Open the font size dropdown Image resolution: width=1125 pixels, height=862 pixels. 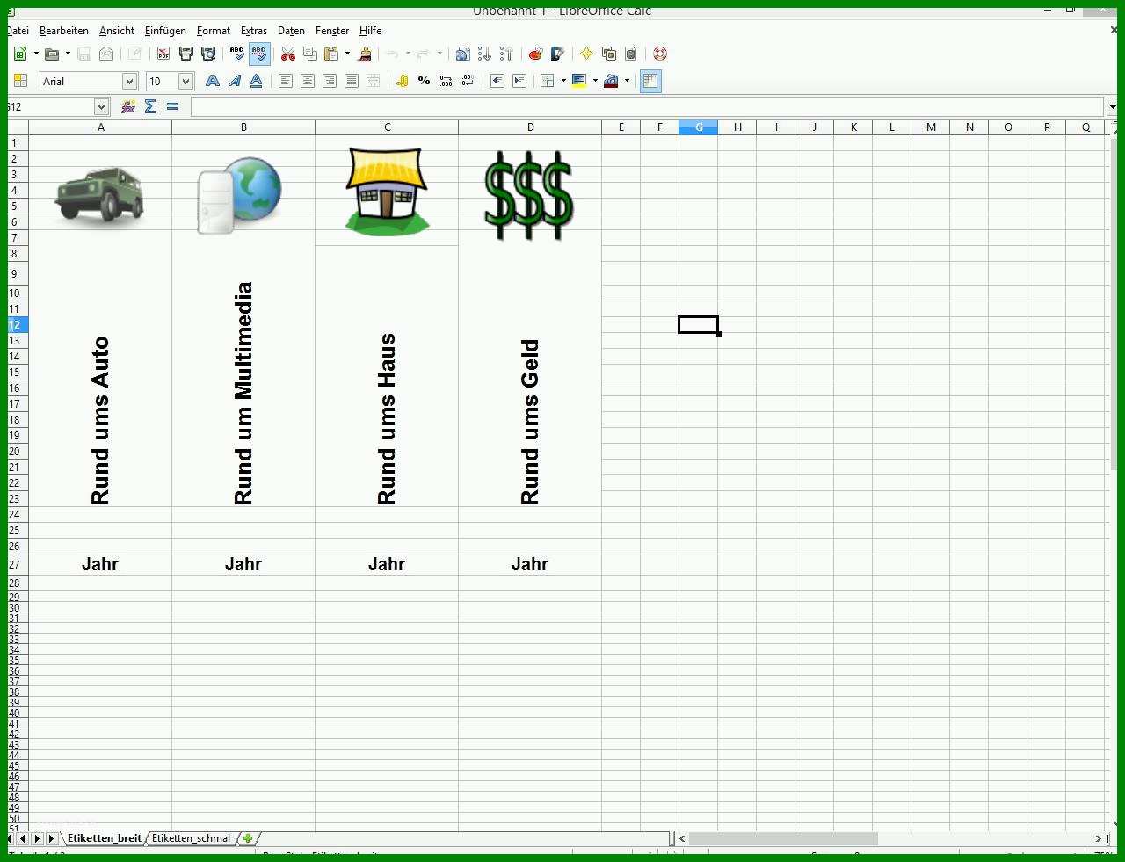(185, 81)
